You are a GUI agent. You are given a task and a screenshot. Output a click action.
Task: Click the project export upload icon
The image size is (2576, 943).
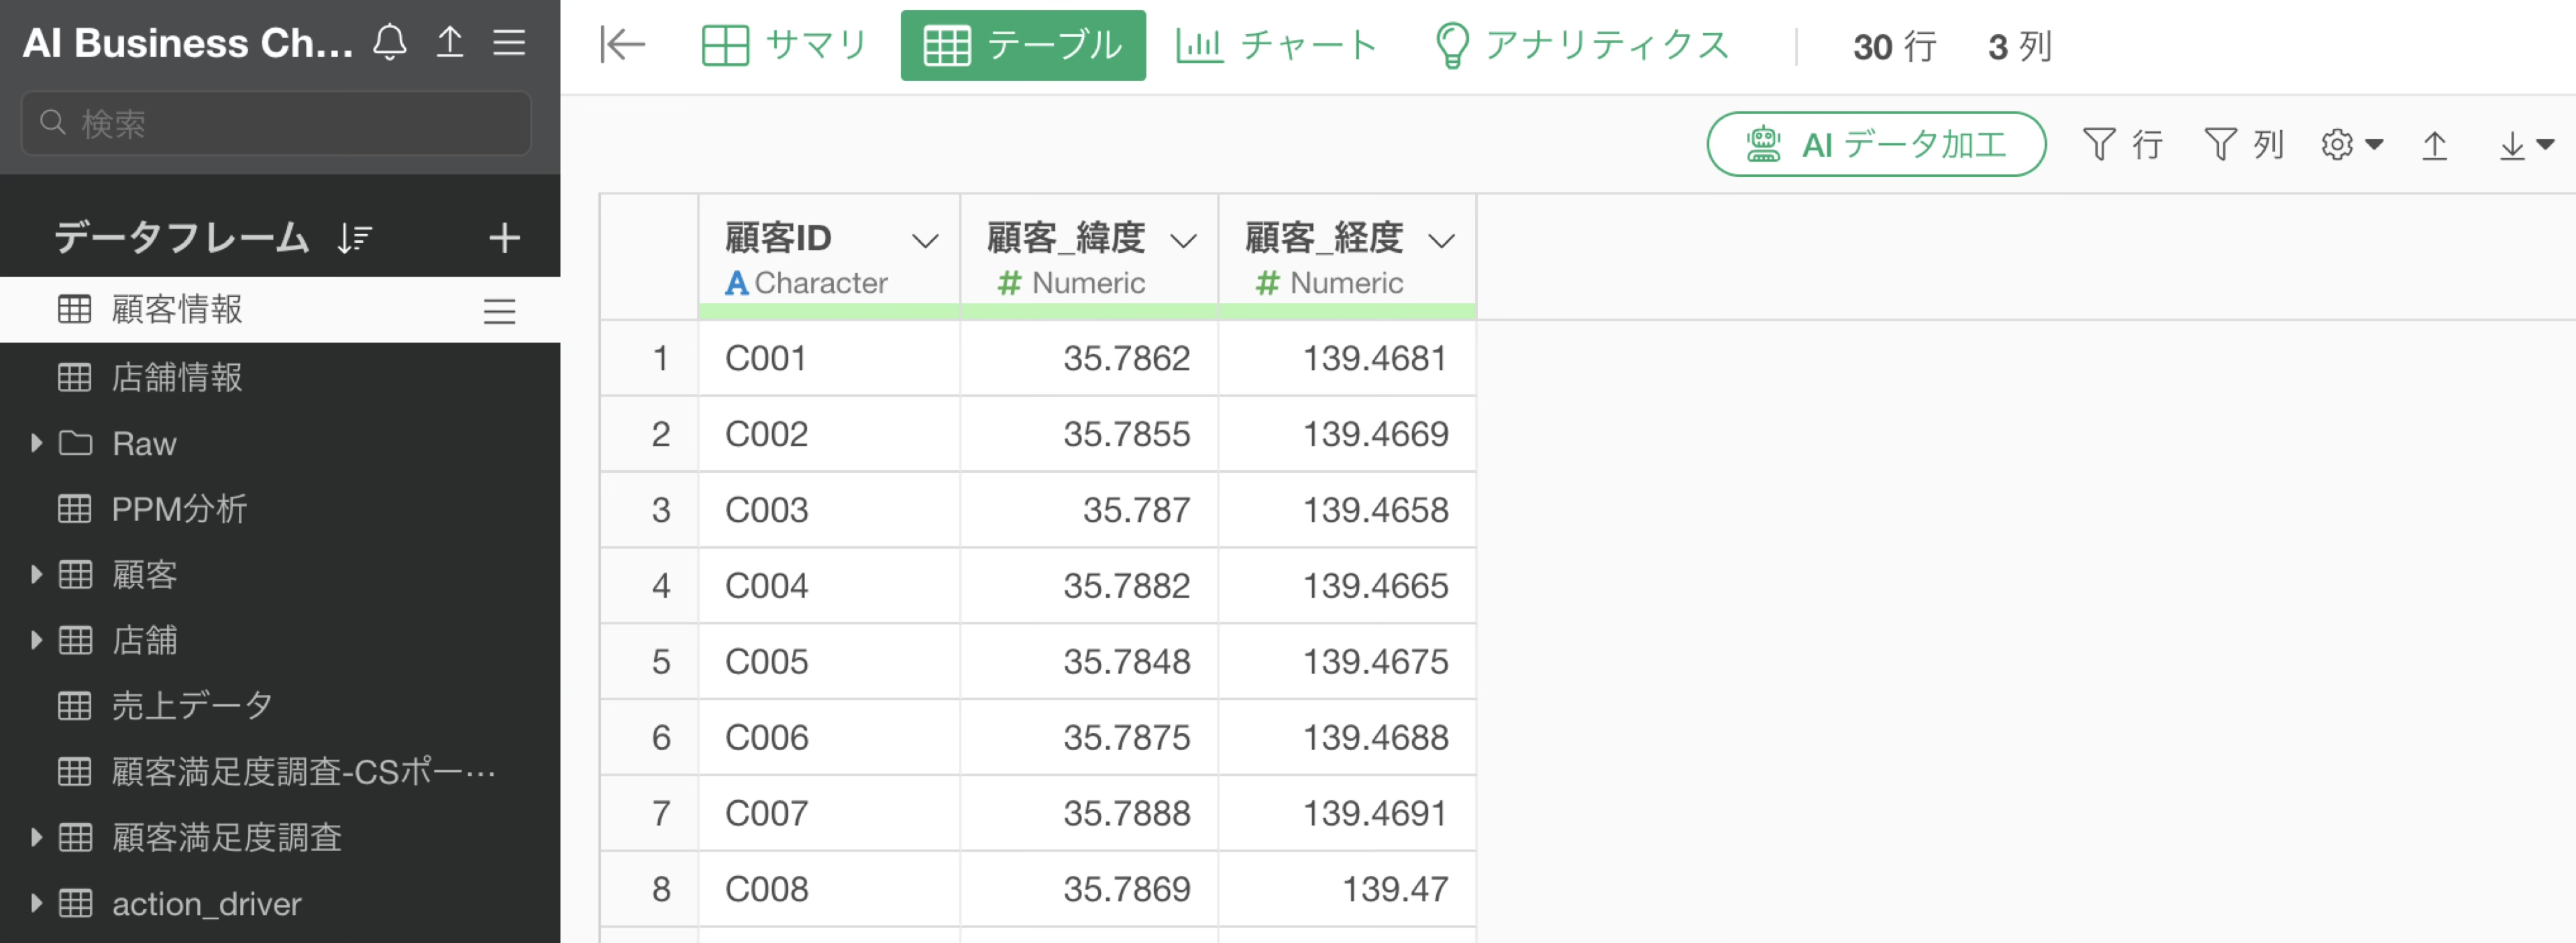(450, 43)
